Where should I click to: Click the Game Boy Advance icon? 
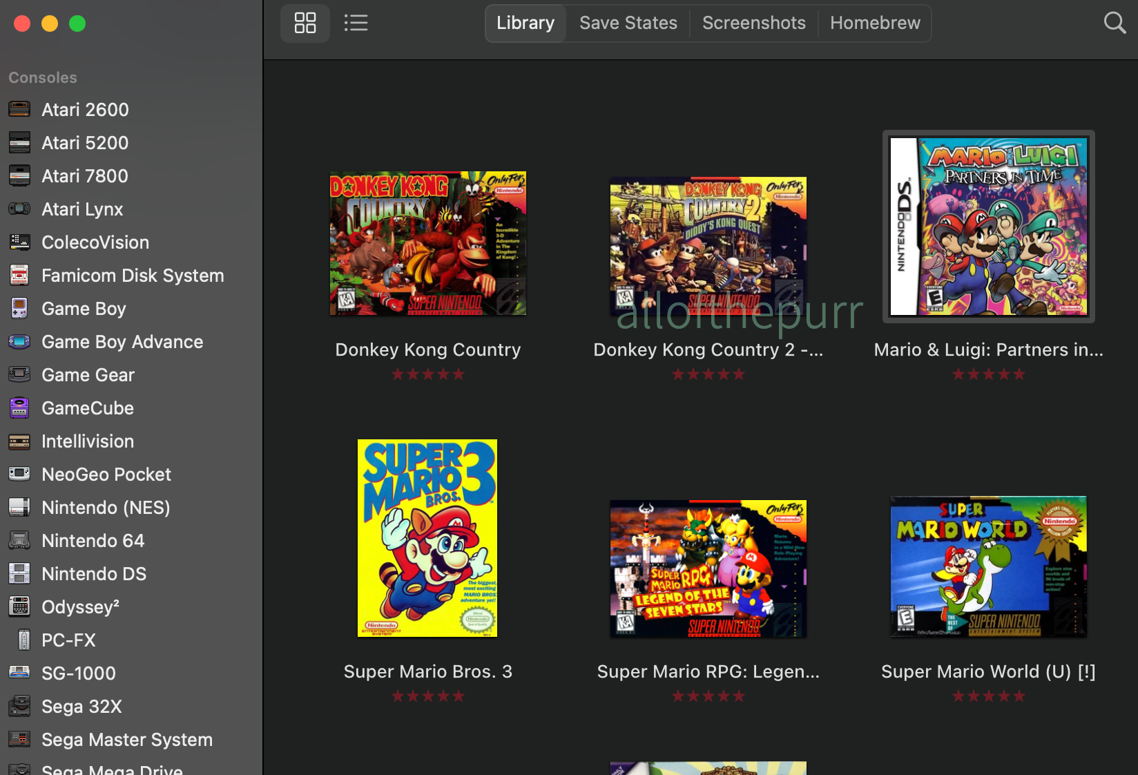(19, 341)
